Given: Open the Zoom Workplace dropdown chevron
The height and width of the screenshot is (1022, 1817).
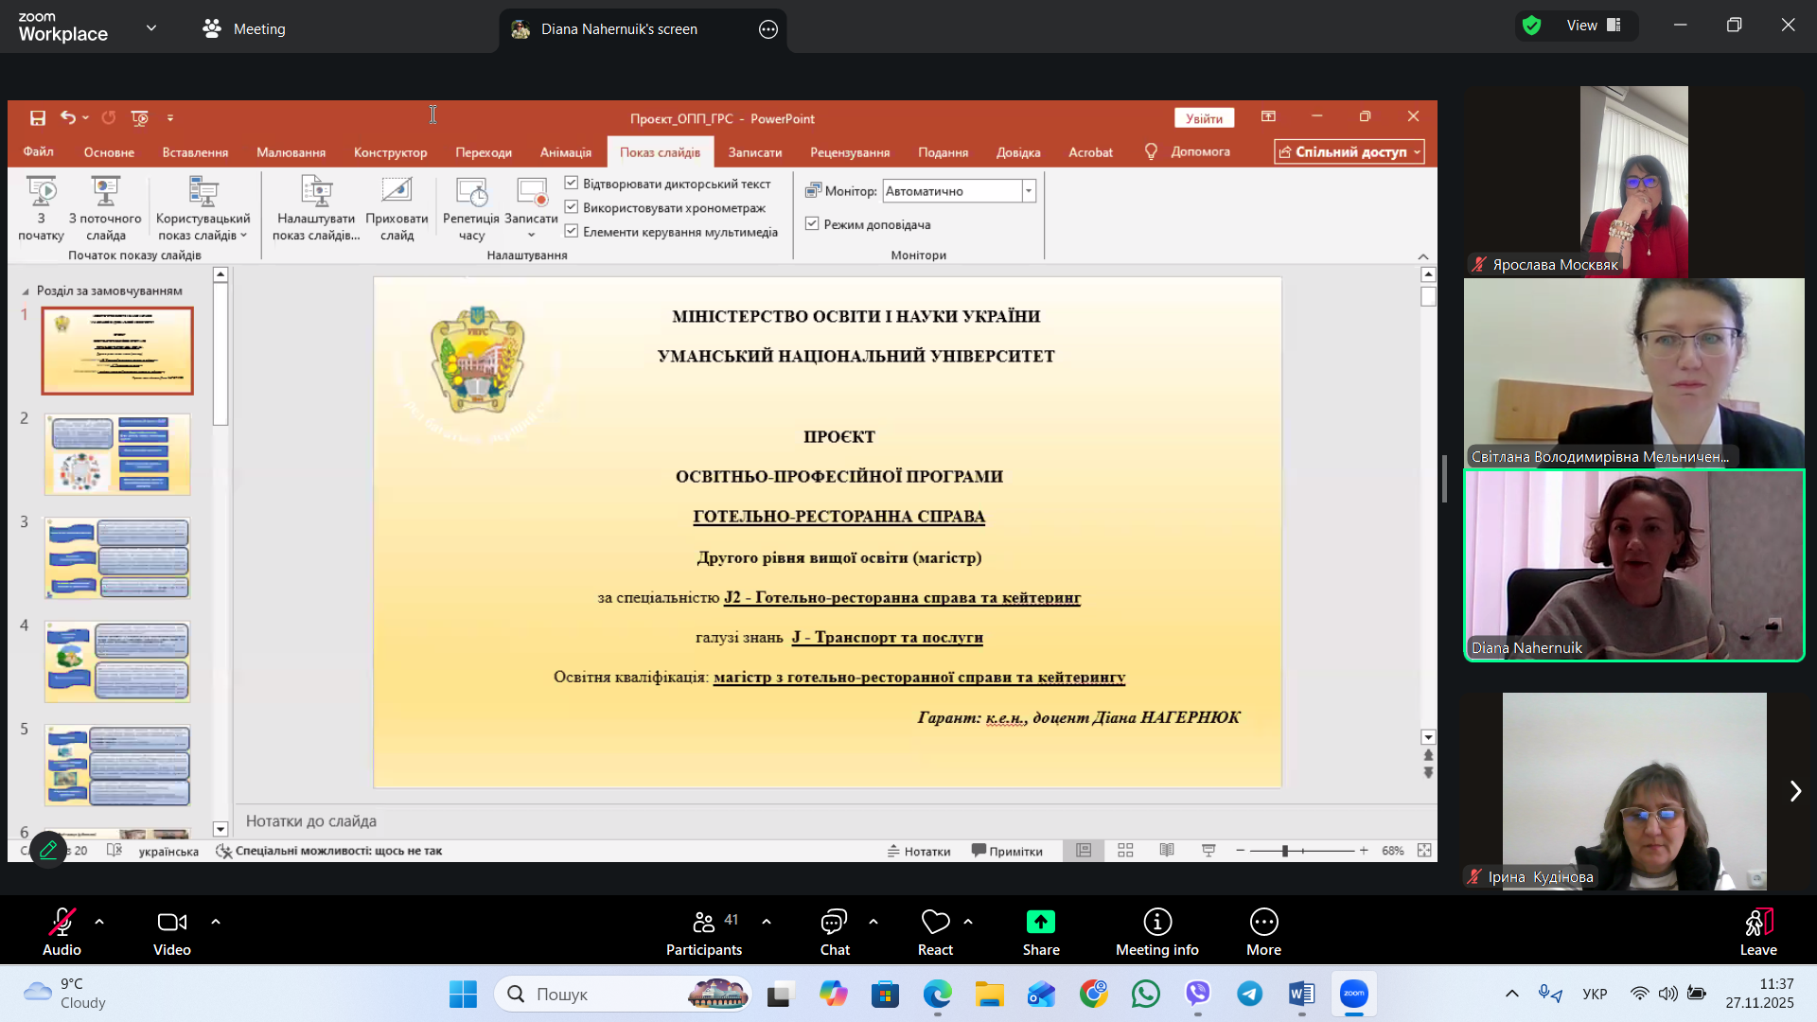Looking at the screenshot, I should click(x=151, y=28).
